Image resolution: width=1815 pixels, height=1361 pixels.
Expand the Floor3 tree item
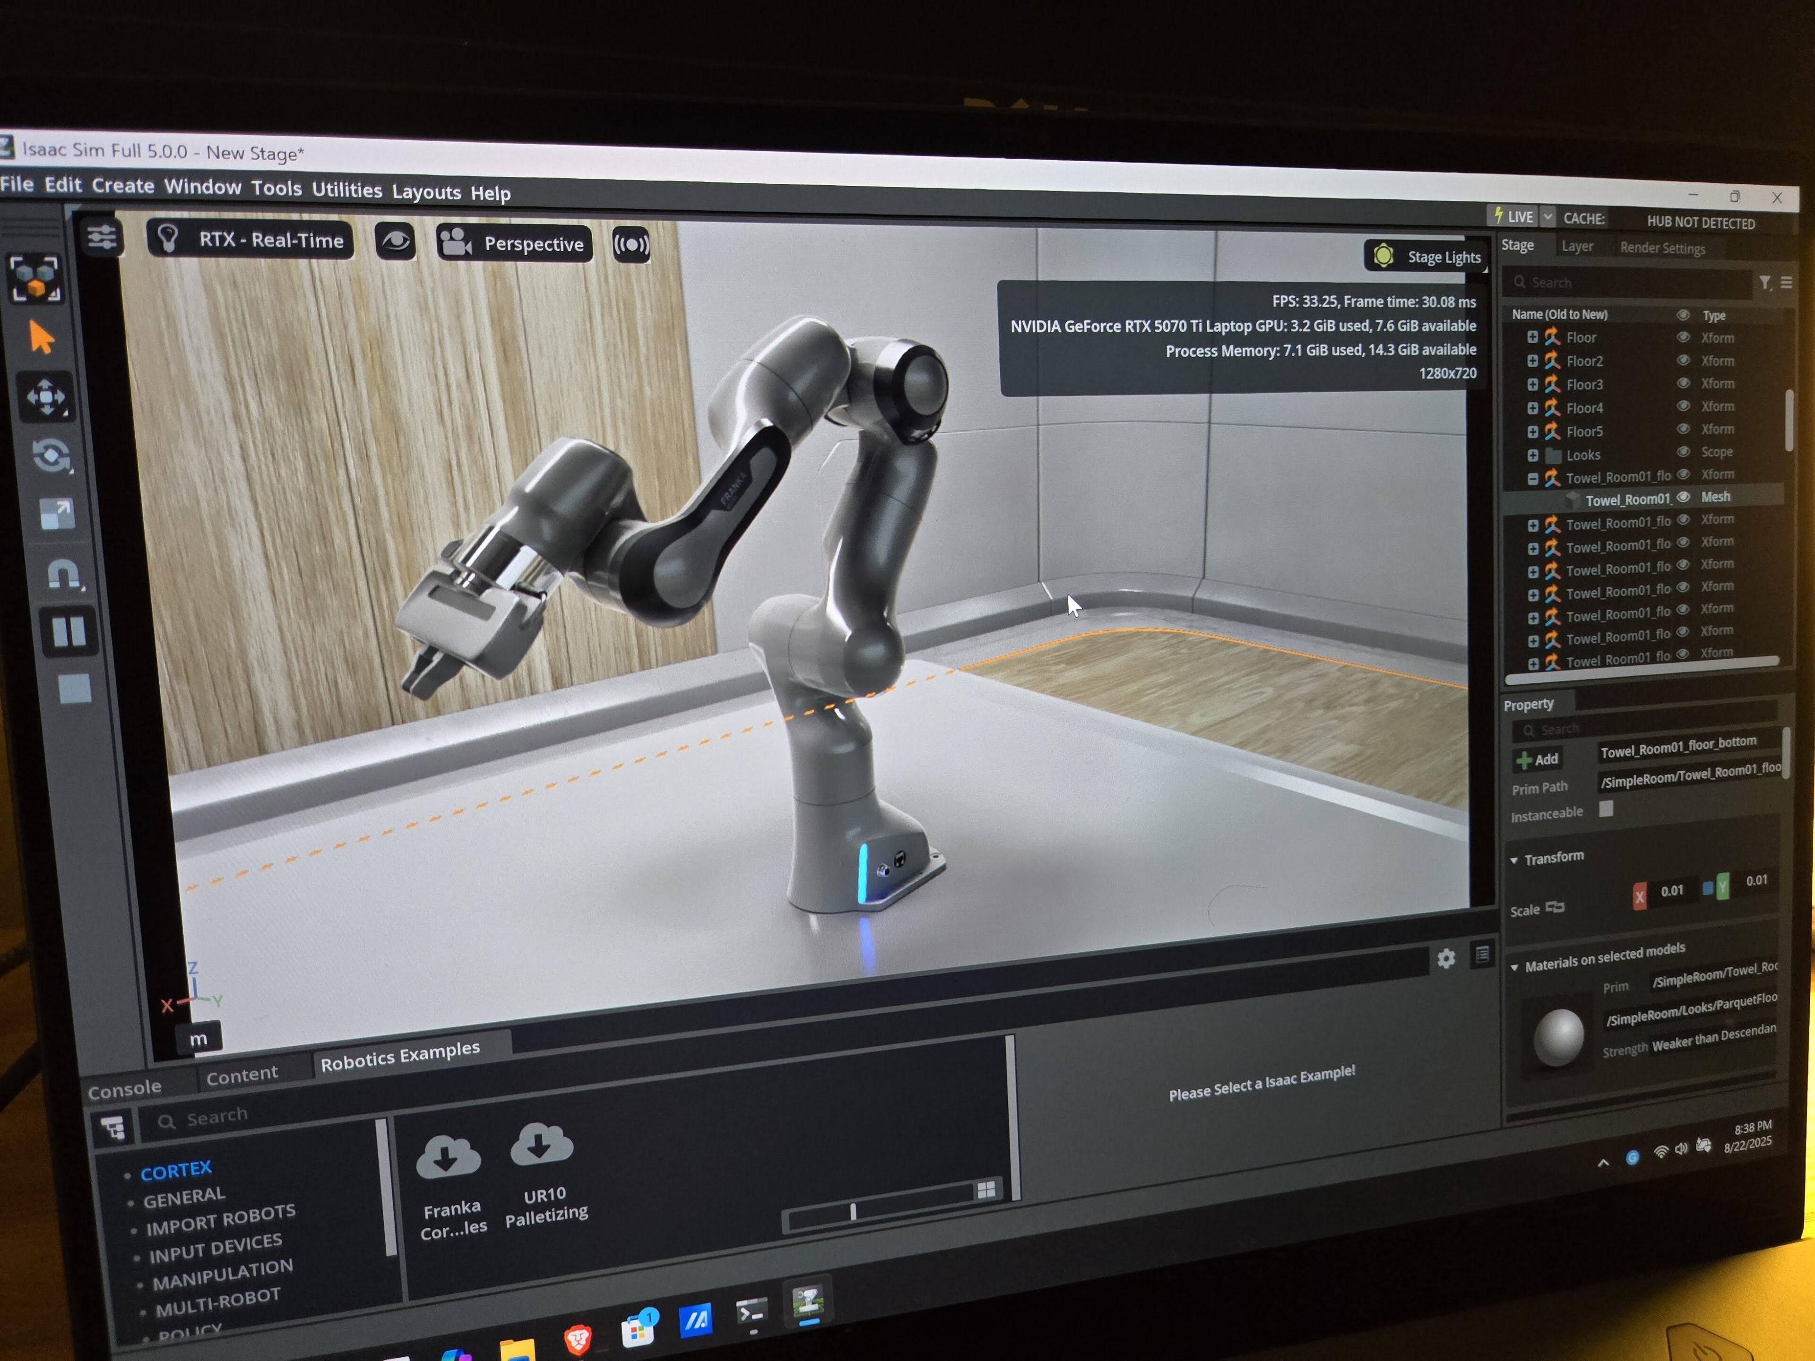tap(1532, 384)
